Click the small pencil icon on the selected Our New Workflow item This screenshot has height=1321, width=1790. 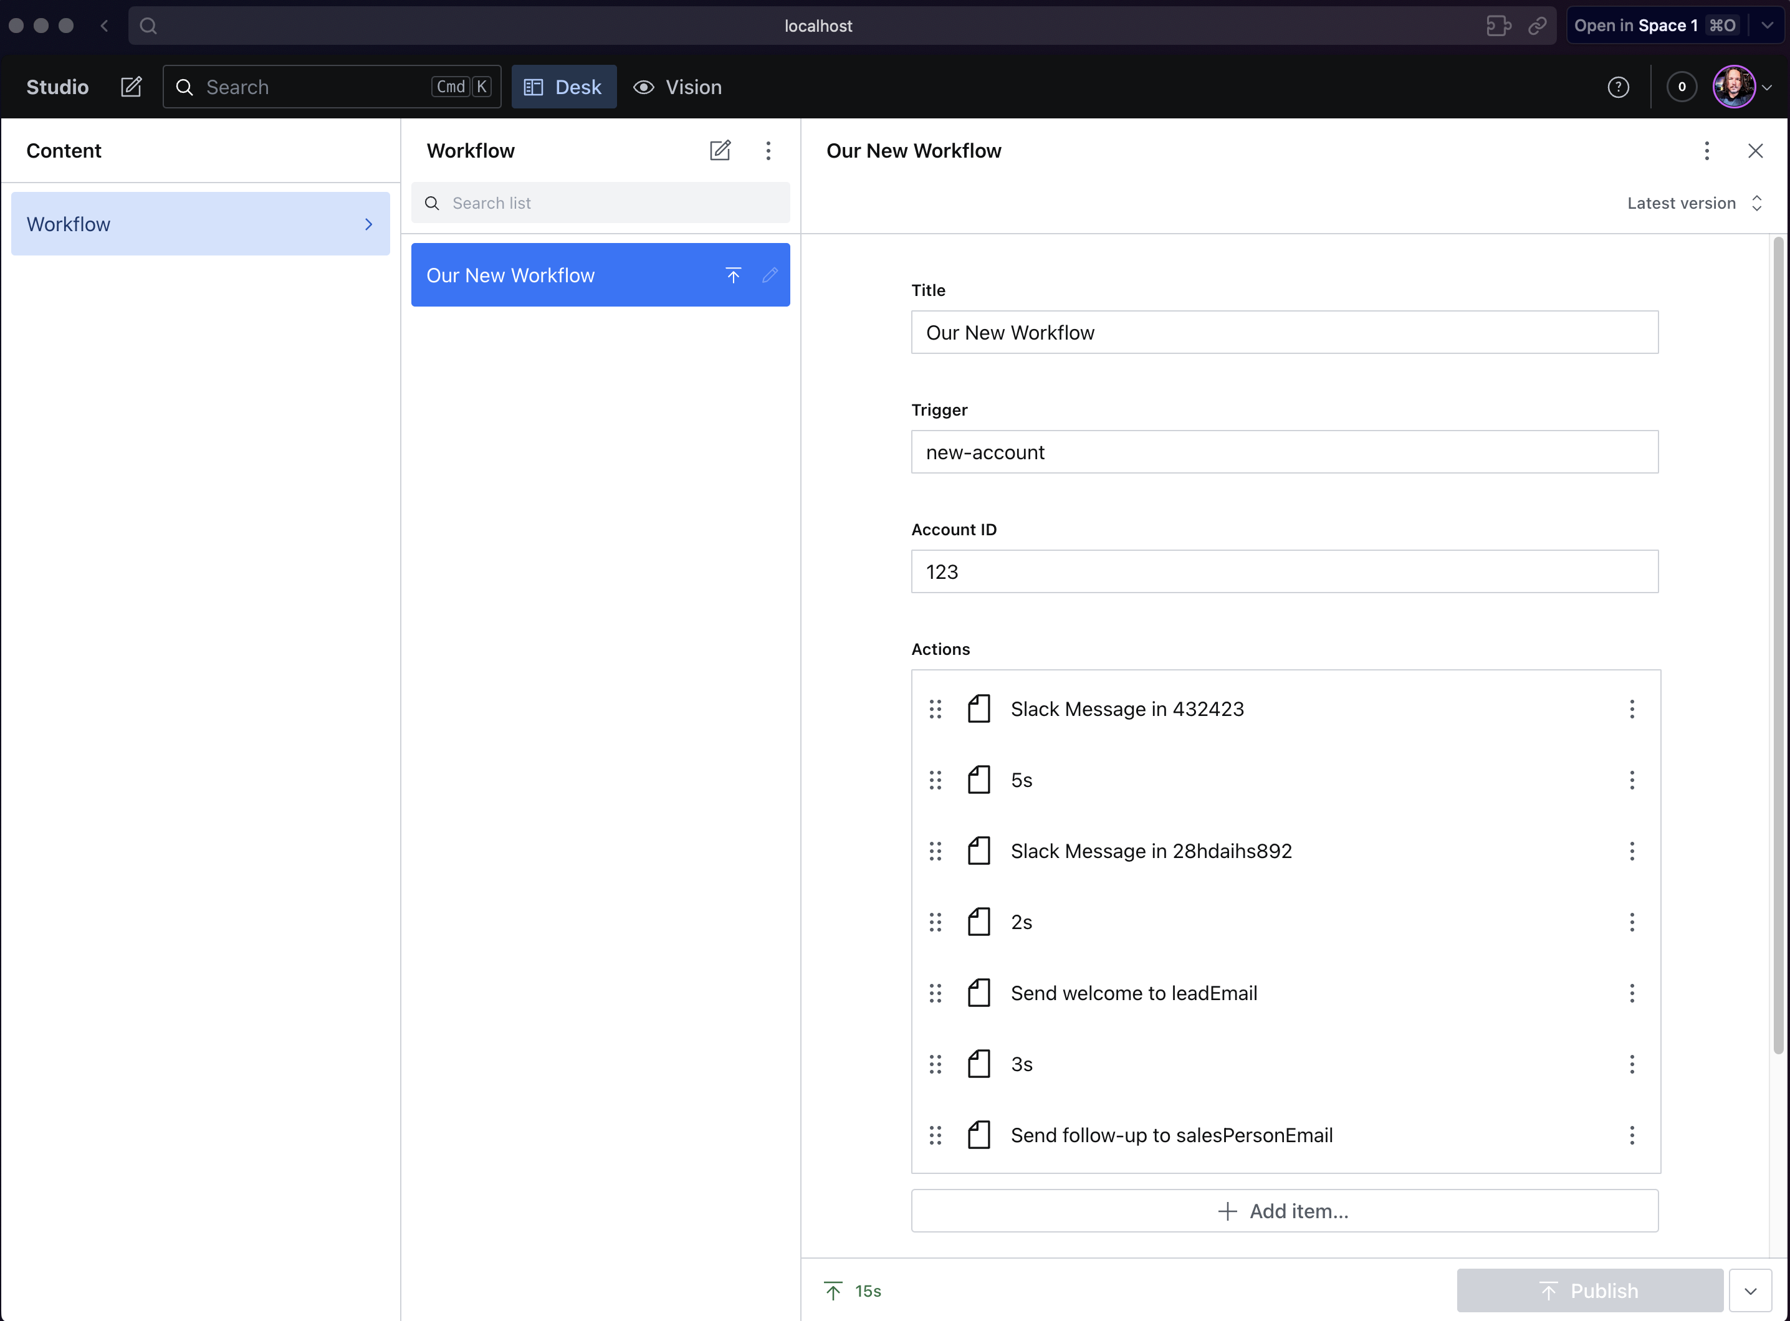tap(770, 274)
